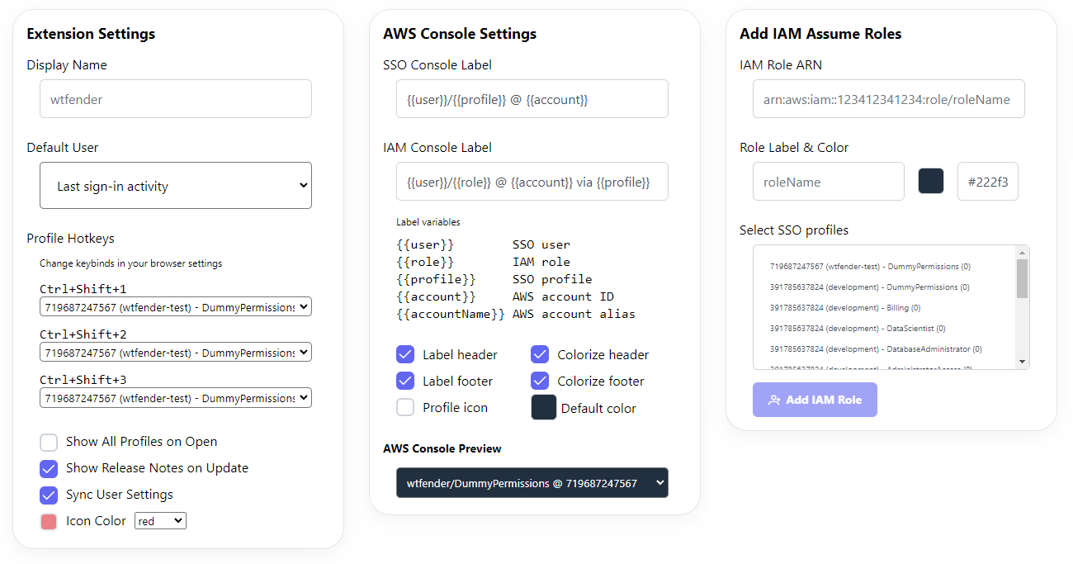
Task: Select 391785637824 (development) - Billing (0) profile
Action: pos(845,307)
